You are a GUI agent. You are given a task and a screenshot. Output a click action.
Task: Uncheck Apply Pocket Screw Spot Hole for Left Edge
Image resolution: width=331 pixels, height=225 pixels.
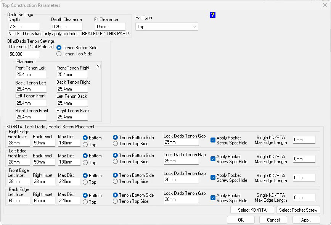[213, 159]
